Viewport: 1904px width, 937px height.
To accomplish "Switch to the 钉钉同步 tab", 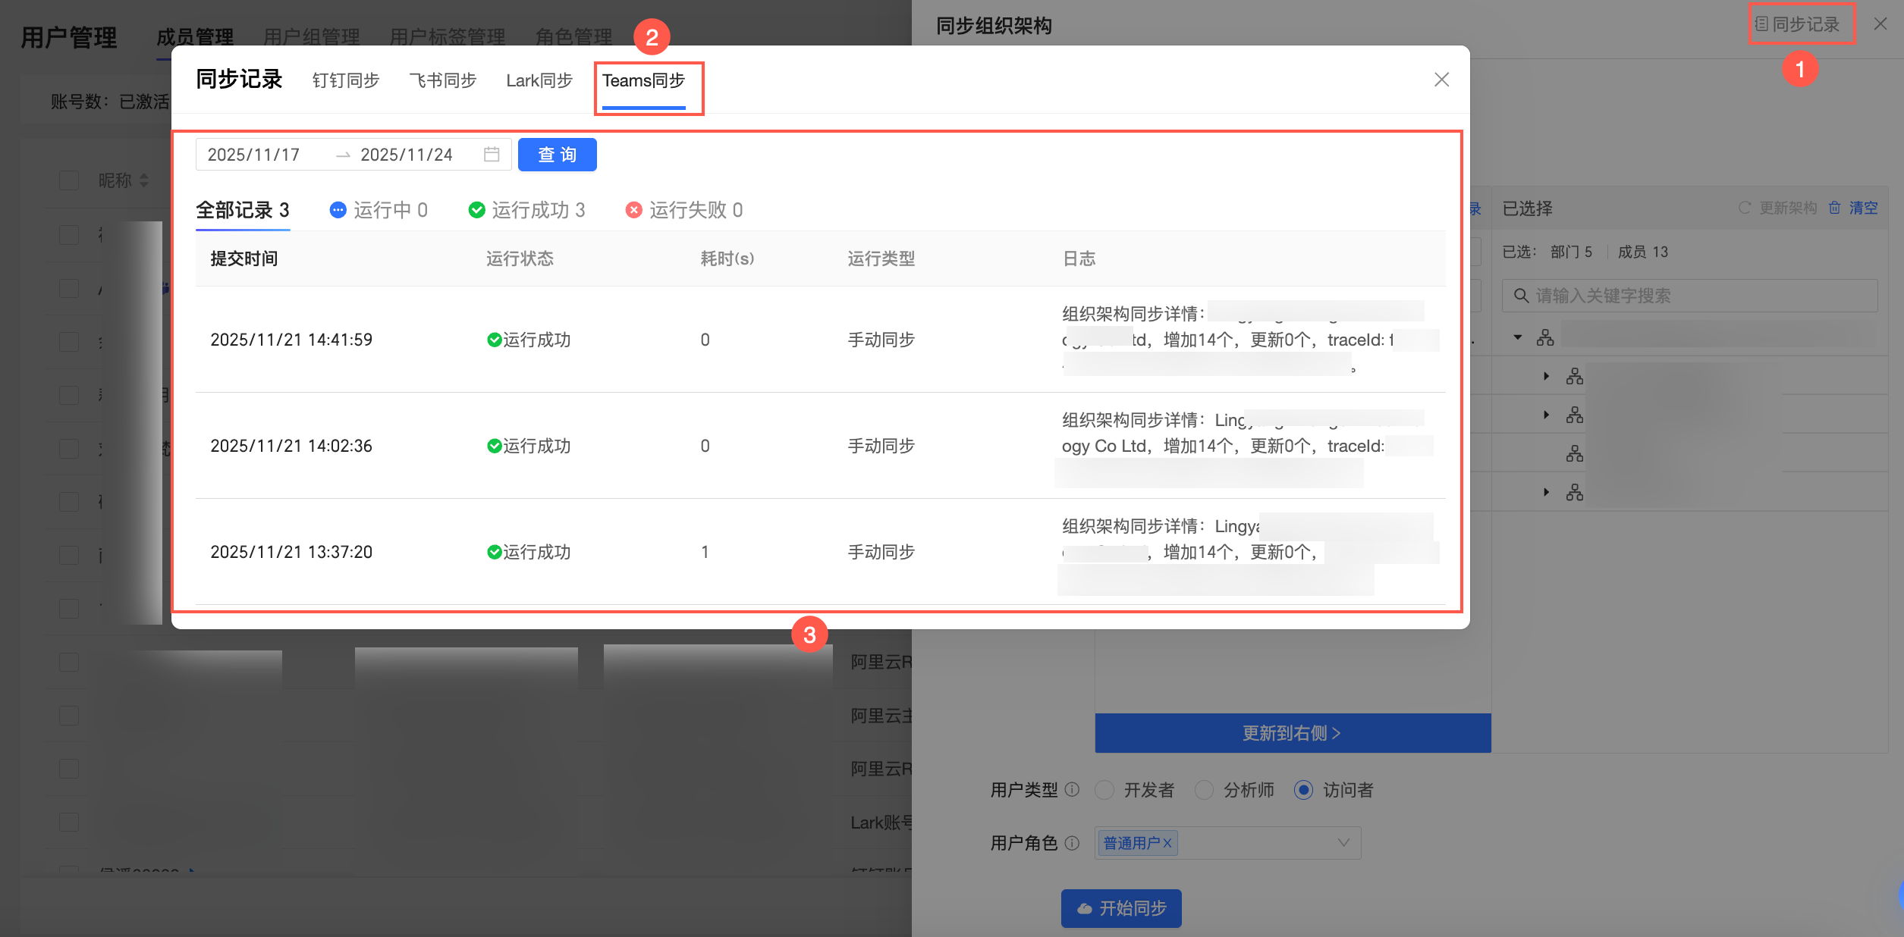I will (x=346, y=80).
